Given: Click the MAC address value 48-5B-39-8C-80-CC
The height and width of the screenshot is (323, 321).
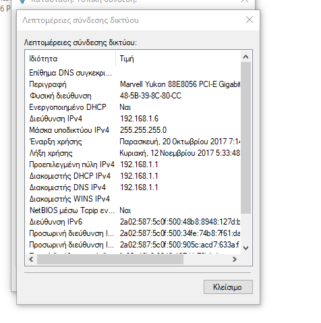Looking at the screenshot, I should pyautogui.click(x=150, y=96).
